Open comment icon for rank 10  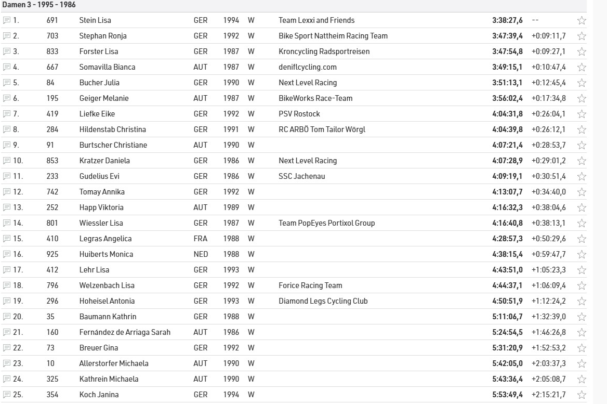pos(7,161)
